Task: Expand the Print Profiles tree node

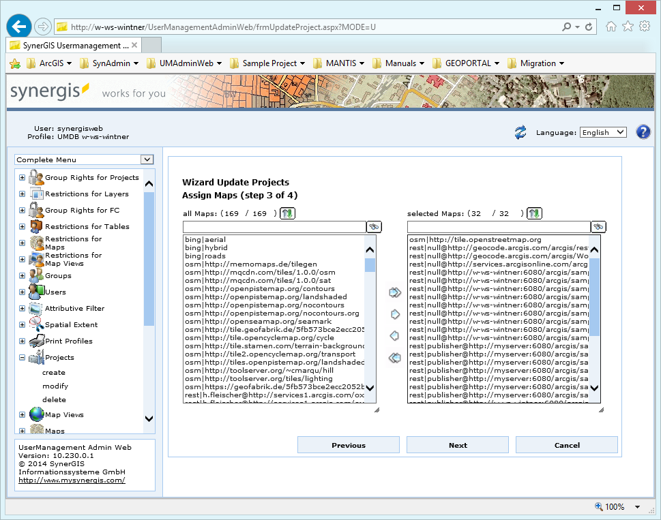Action: coord(23,341)
